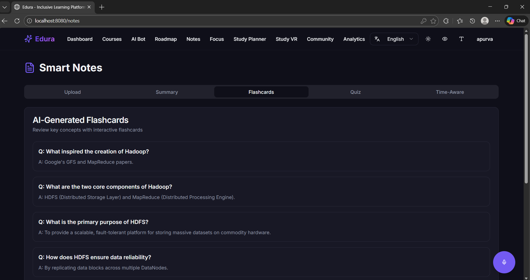The image size is (530, 280).
Task: Activate the purple microphone voice button
Action: click(x=504, y=262)
